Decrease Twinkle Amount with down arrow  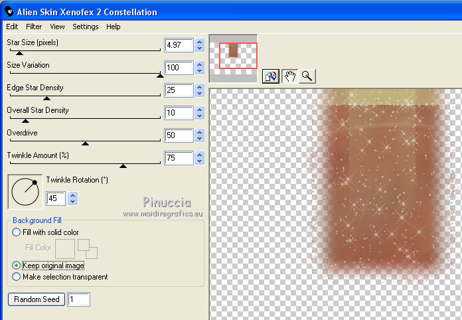(200, 161)
